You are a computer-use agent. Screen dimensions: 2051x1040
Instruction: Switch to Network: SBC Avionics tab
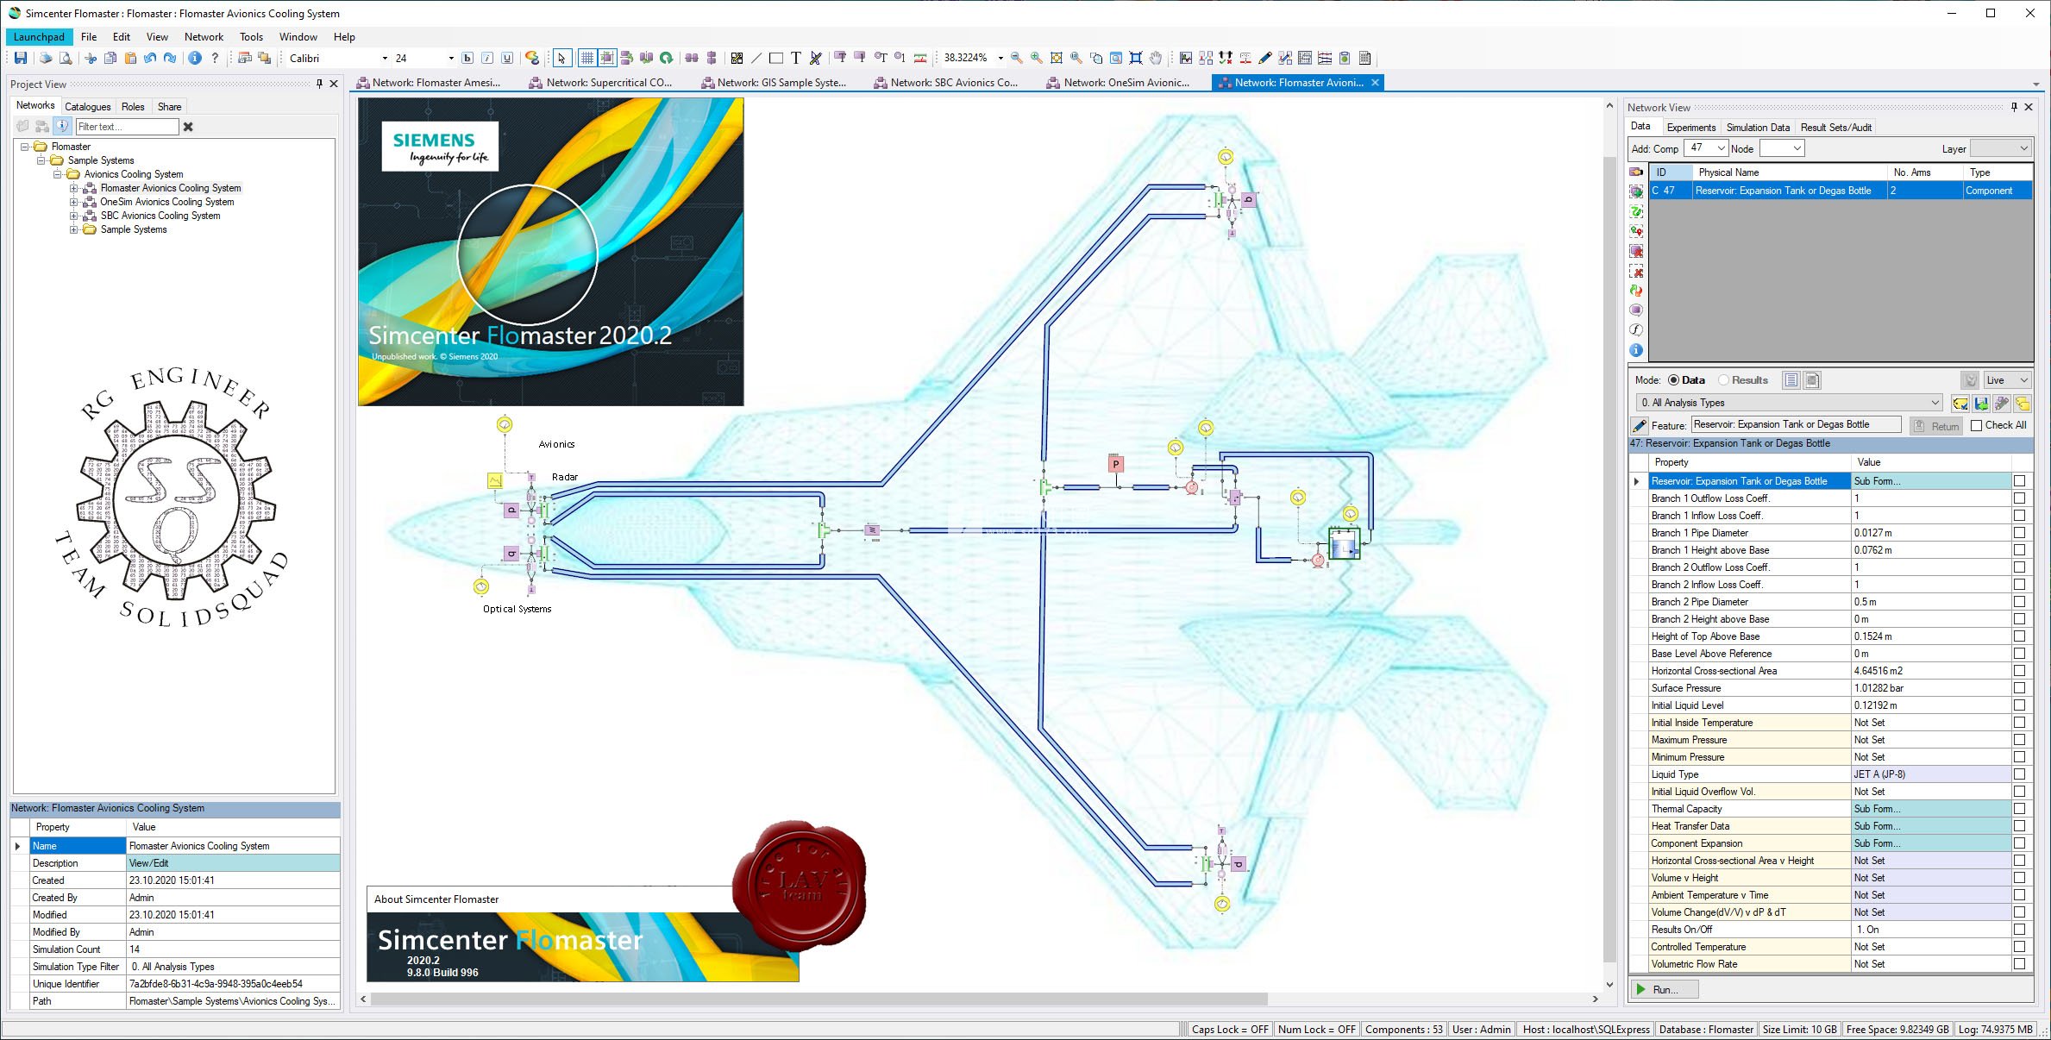(946, 83)
